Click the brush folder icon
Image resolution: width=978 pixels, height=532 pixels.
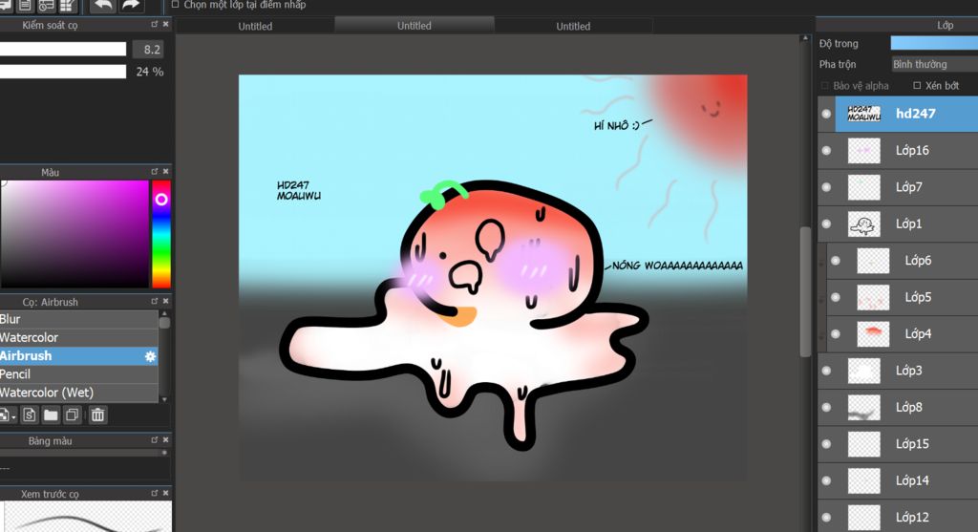pos(51,415)
